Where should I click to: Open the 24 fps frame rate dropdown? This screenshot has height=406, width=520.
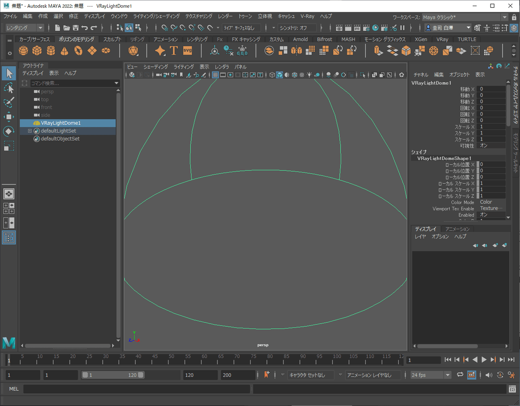pyautogui.click(x=431, y=375)
